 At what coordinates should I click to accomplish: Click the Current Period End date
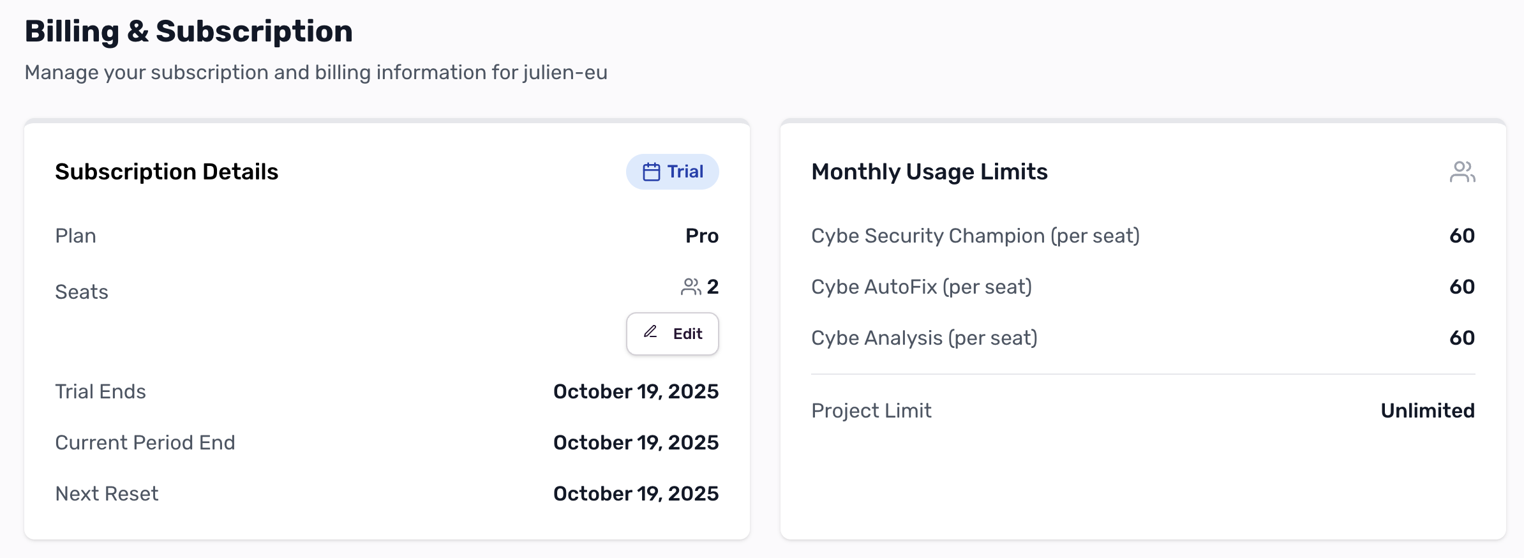tap(636, 442)
